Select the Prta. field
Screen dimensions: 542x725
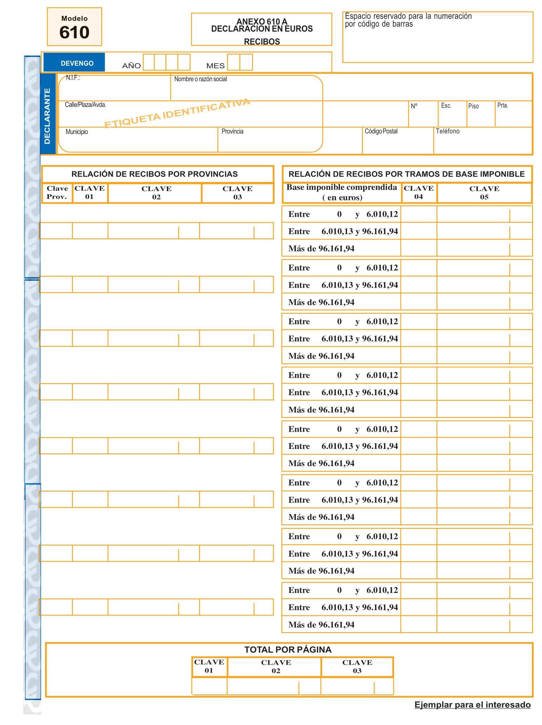[x=514, y=114]
